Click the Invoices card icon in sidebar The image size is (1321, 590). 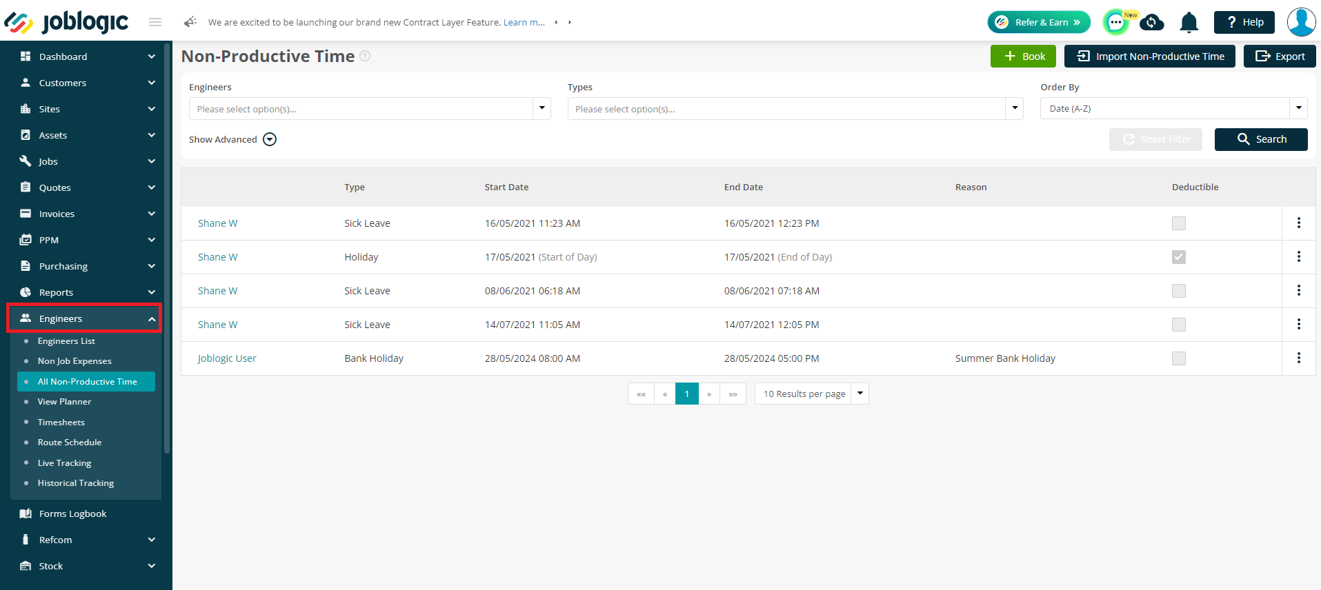(x=26, y=214)
